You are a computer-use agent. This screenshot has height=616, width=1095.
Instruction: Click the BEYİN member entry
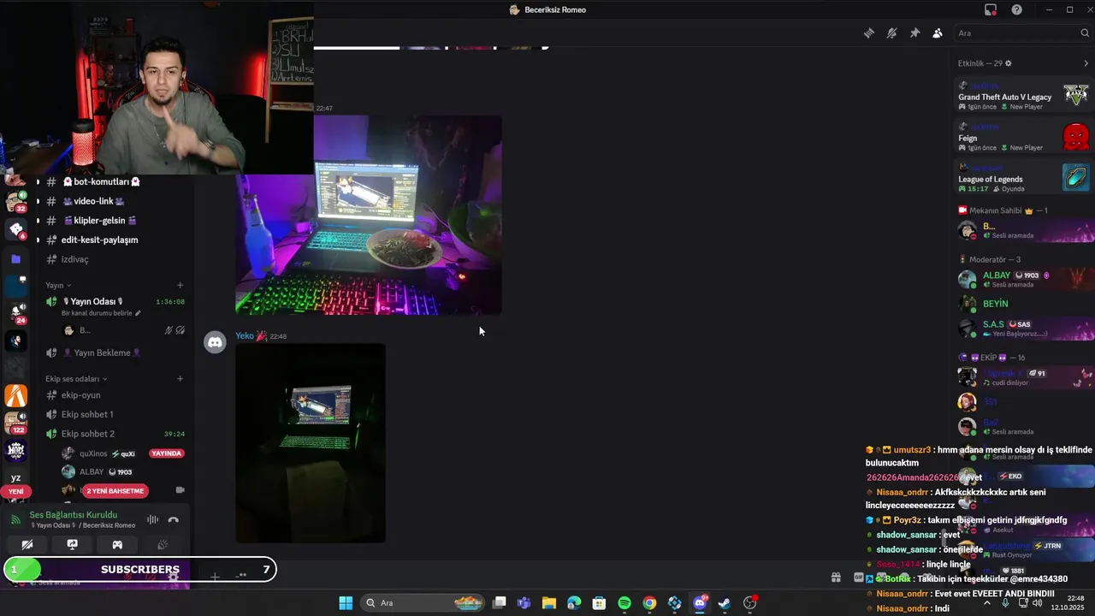pos(1023,304)
